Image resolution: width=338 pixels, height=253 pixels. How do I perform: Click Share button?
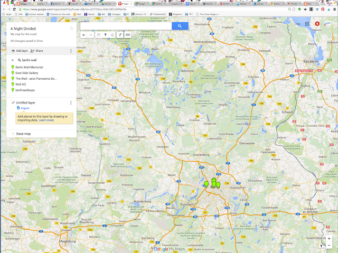coord(36,51)
